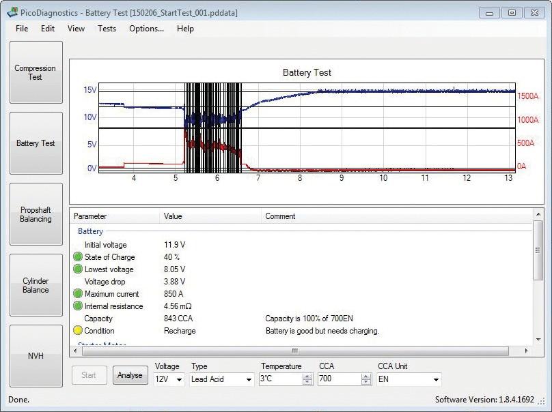The width and height of the screenshot is (552, 412).
Task: Click the horizontal scrollbar right arrow
Action: click(526, 351)
